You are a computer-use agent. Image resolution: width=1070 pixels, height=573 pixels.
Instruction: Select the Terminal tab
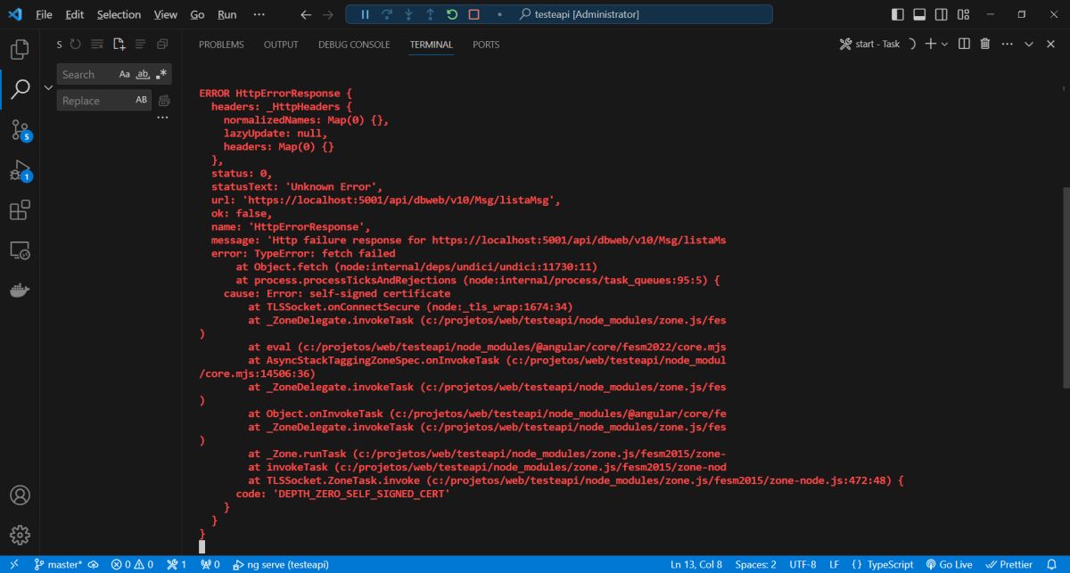coord(432,45)
